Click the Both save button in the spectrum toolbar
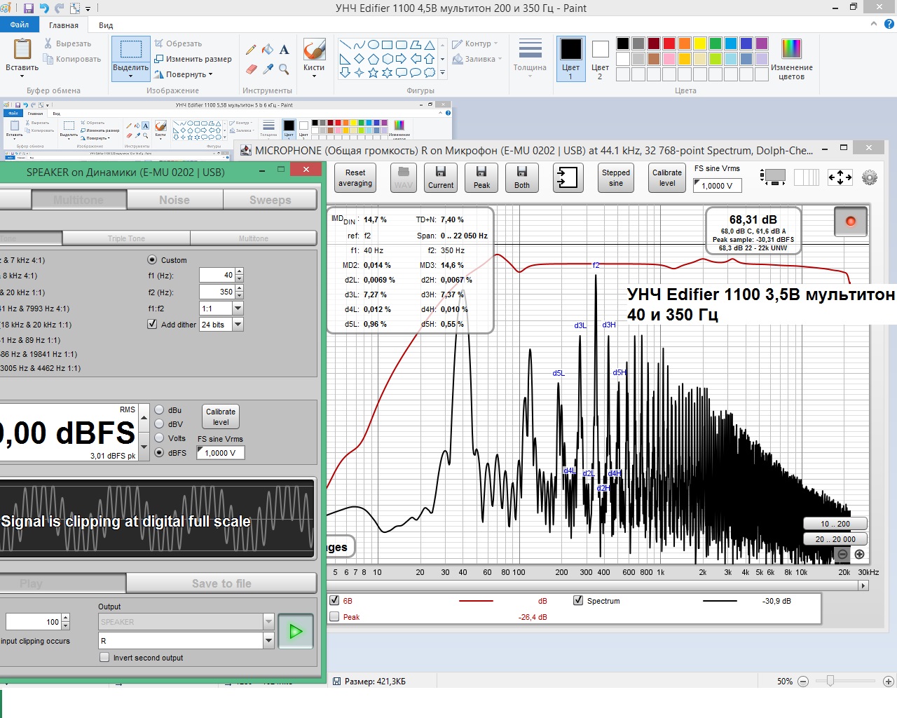The width and height of the screenshot is (897, 718). [x=522, y=177]
